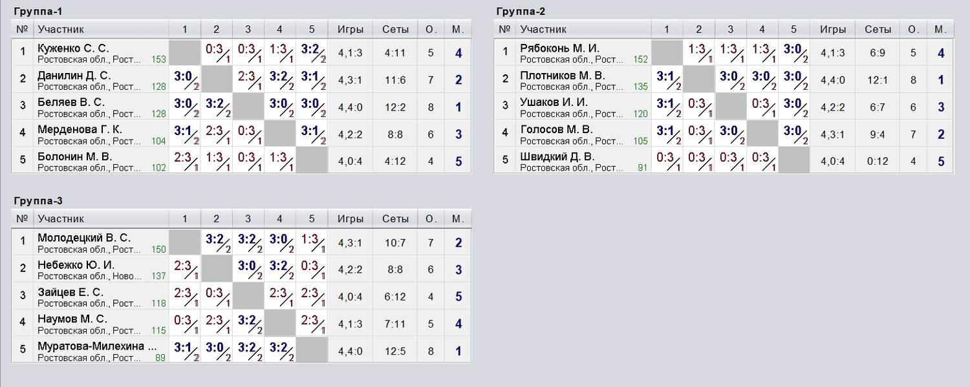
Task: Select the Сеты column header in Группа-2
Action: tap(878, 29)
